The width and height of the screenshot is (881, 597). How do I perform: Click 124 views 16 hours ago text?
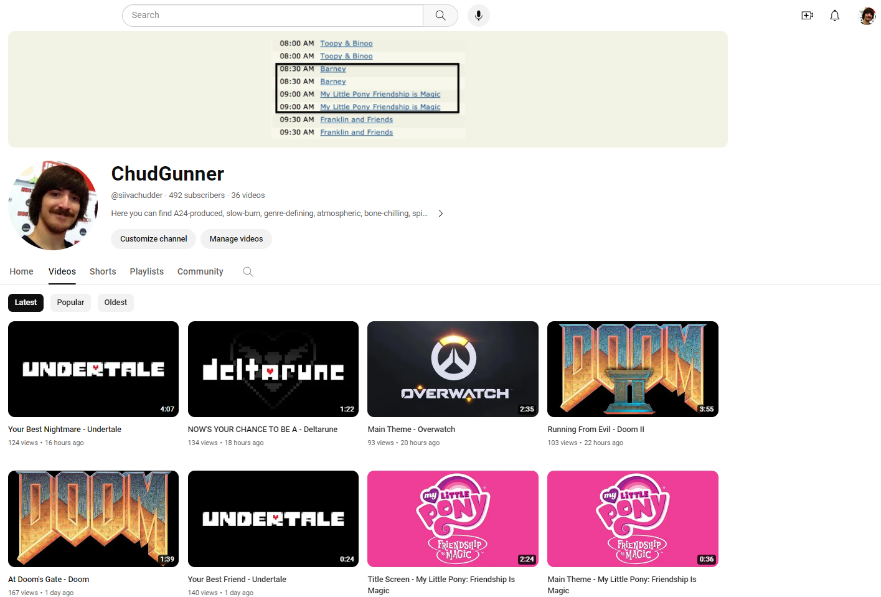tap(46, 443)
